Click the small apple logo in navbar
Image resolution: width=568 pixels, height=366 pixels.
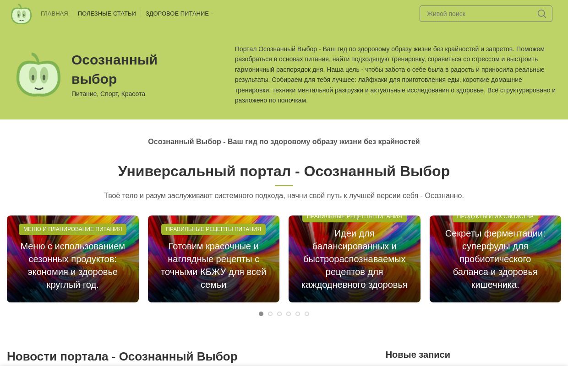[x=21, y=14]
